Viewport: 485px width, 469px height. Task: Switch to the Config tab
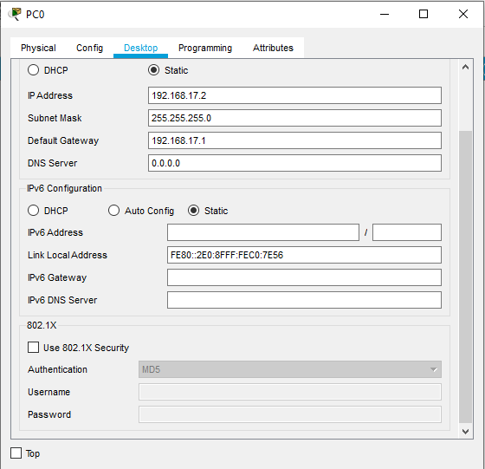(89, 48)
